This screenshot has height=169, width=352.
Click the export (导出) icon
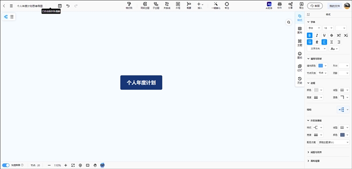[x=301, y=6]
